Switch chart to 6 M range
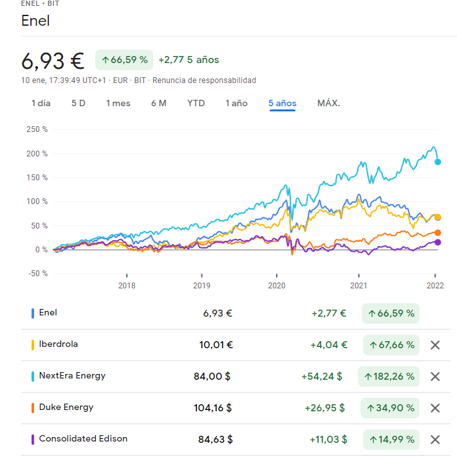Viewport: 457px width, 457px height. [158, 103]
